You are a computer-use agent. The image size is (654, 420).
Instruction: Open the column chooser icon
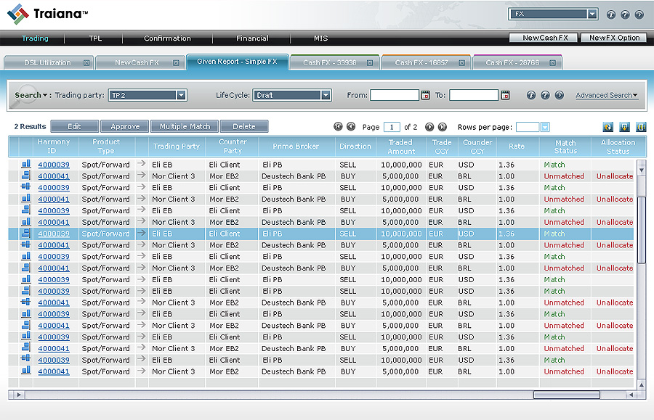click(641, 127)
